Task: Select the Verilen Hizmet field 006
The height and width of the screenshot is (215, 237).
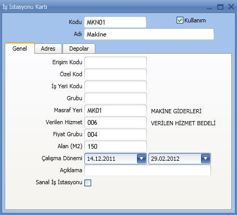Action: pyautogui.click(x=116, y=123)
